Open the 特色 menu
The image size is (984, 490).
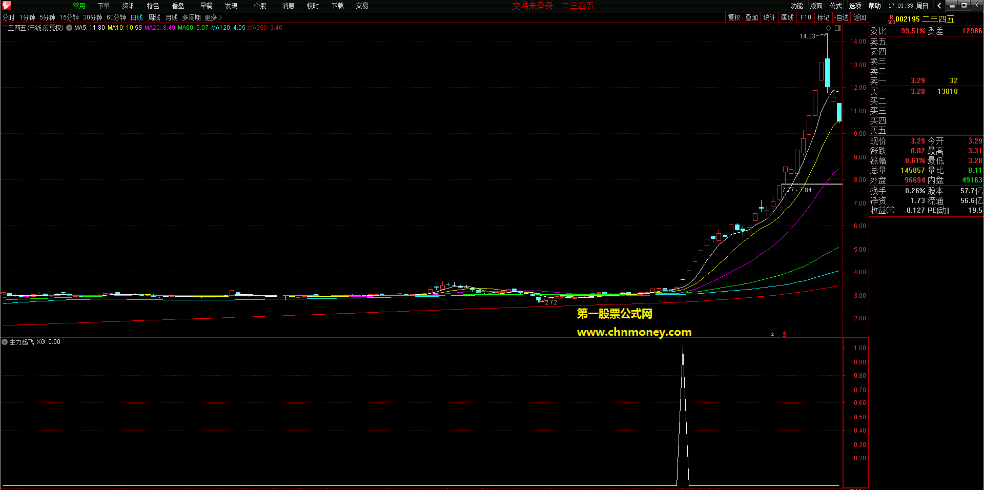point(153,6)
